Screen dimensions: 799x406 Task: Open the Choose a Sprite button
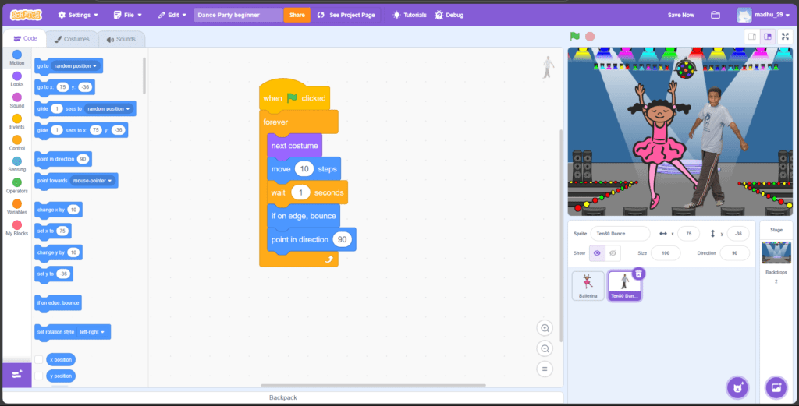click(x=736, y=387)
